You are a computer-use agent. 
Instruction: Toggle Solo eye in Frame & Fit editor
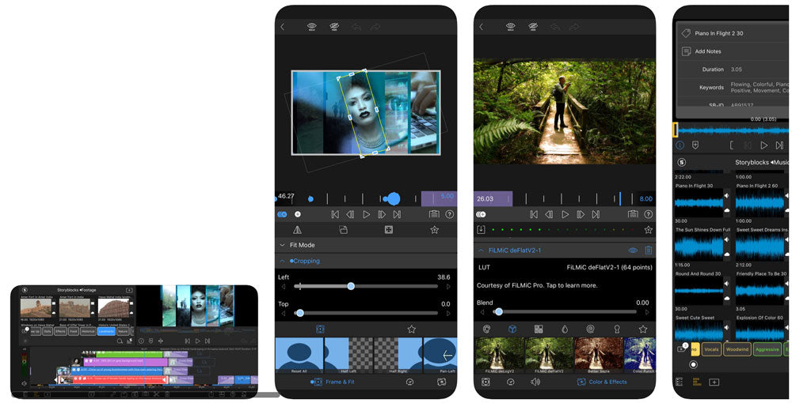[311, 27]
